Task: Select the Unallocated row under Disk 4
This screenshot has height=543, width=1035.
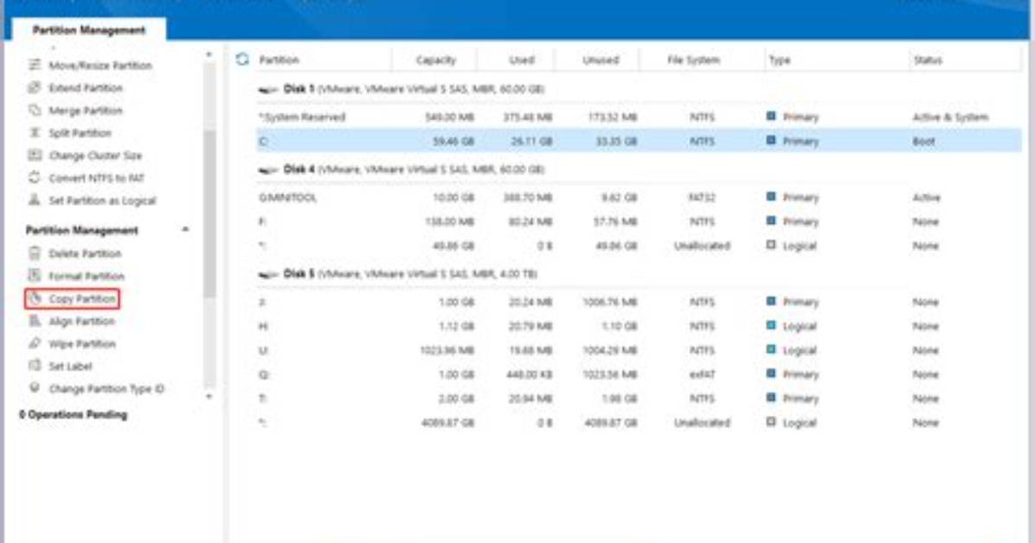Action: (x=639, y=246)
